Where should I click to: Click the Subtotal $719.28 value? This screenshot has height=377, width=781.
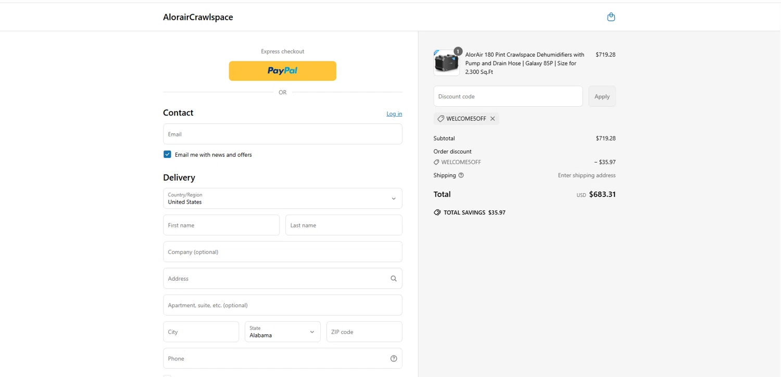tap(606, 139)
